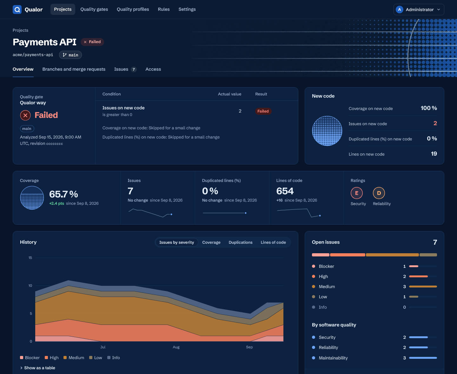This screenshot has width=457, height=374.
Task: Open Security software quality row
Action: click(374, 337)
